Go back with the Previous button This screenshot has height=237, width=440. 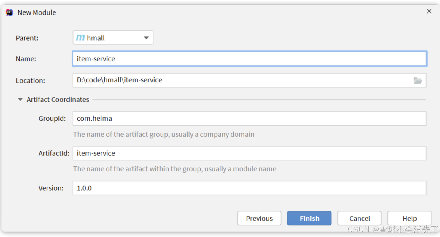pyautogui.click(x=259, y=218)
